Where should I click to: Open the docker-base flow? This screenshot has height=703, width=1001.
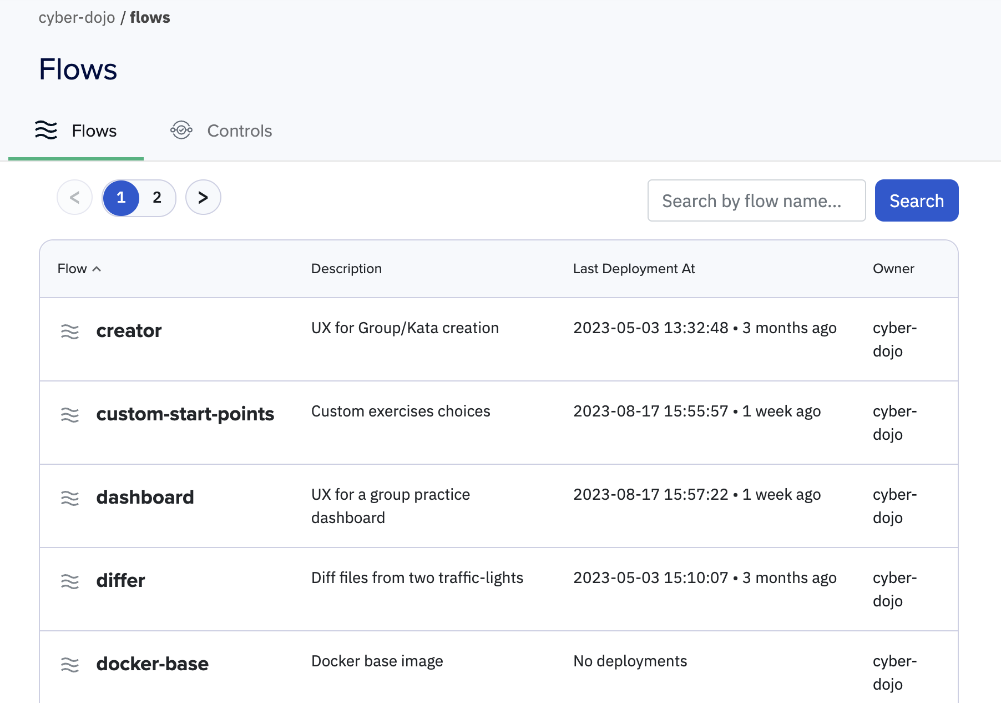[x=153, y=664]
